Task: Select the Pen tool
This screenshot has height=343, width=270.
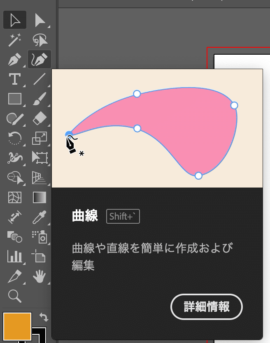Action: (x=15, y=59)
